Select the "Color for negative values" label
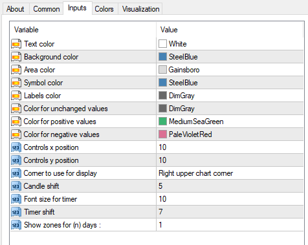This screenshot has height=245, width=308. 61,134
